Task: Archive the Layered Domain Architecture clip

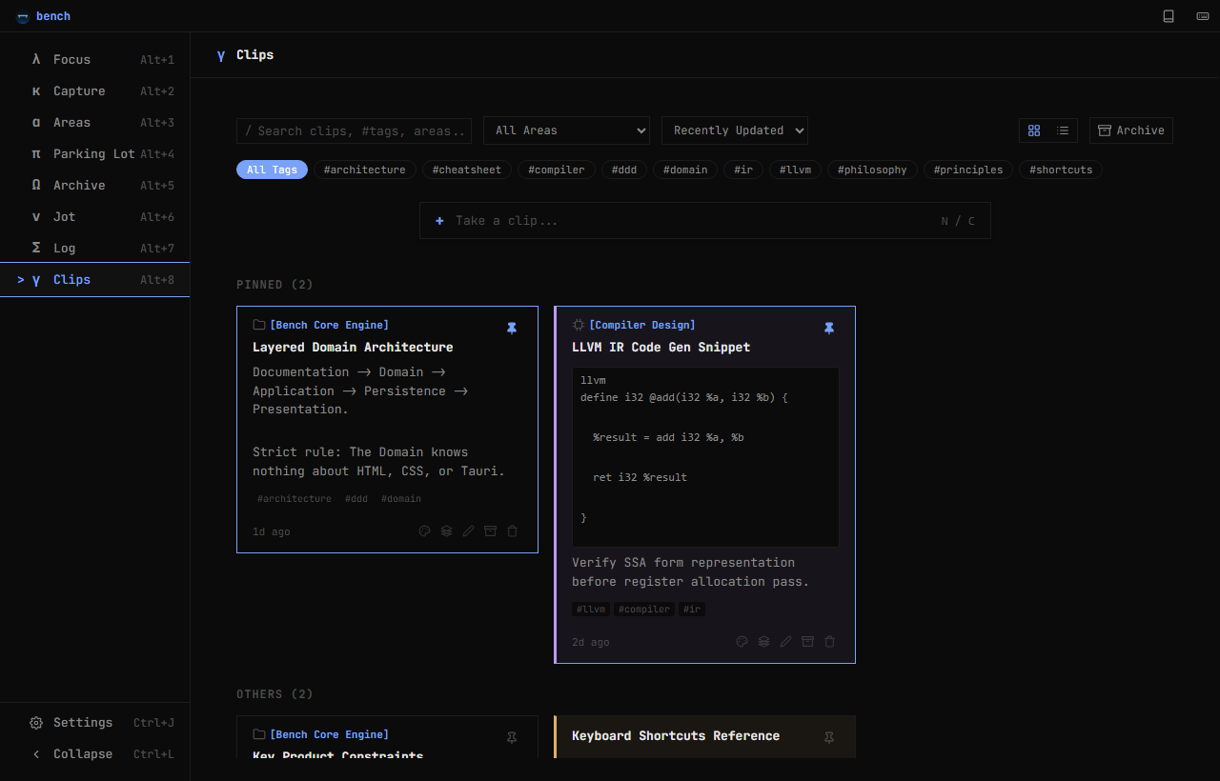Action: pyautogui.click(x=490, y=531)
